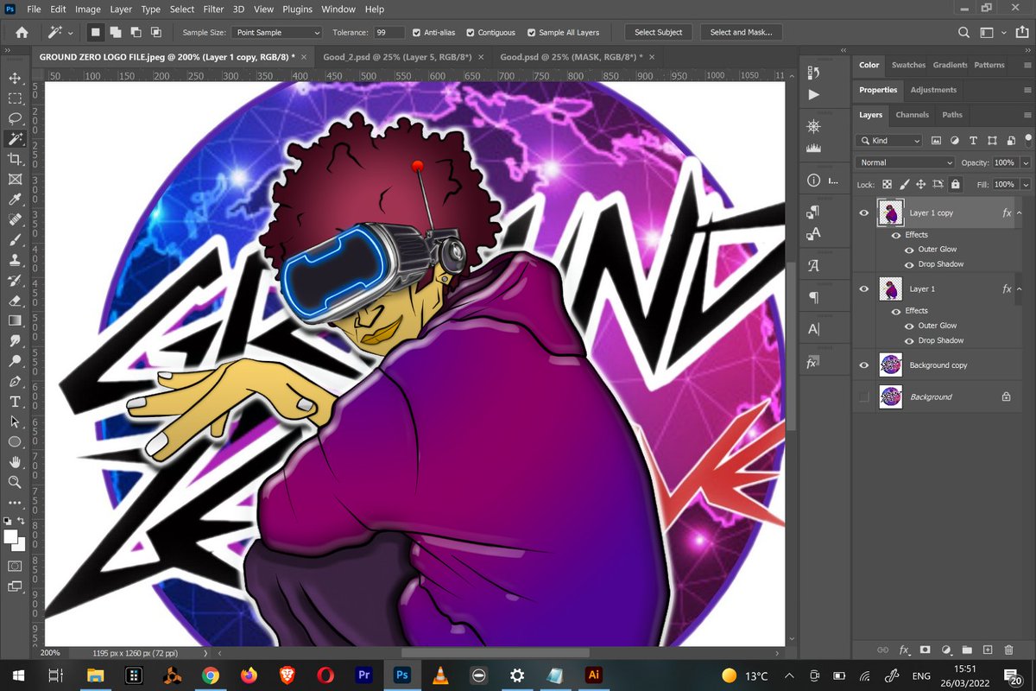Open the Adjustments panel tab

tap(933, 90)
